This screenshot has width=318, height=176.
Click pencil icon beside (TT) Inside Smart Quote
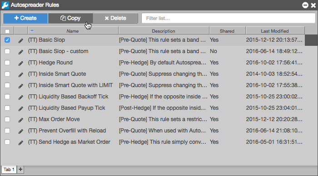point(21,74)
